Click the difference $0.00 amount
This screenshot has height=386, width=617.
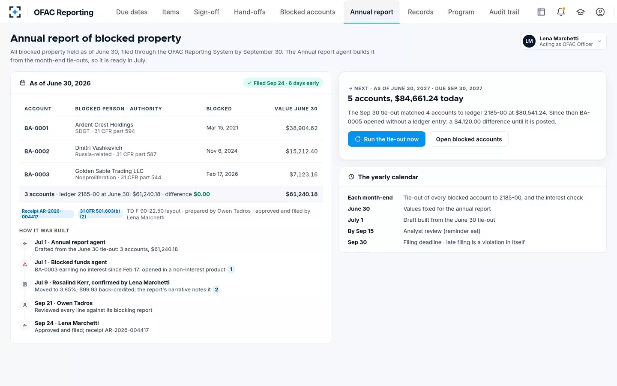click(x=201, y=194)
